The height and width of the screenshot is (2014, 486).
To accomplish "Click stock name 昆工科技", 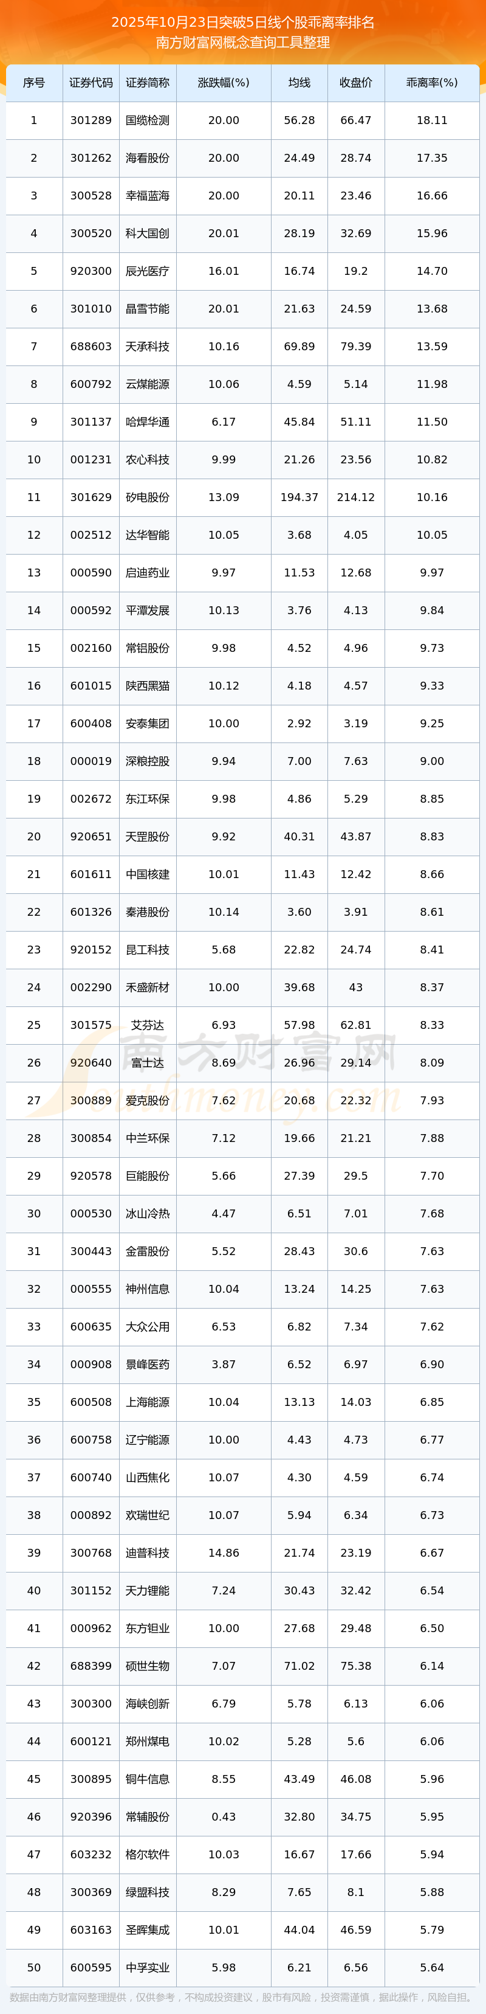I will (x=148, y=949).
